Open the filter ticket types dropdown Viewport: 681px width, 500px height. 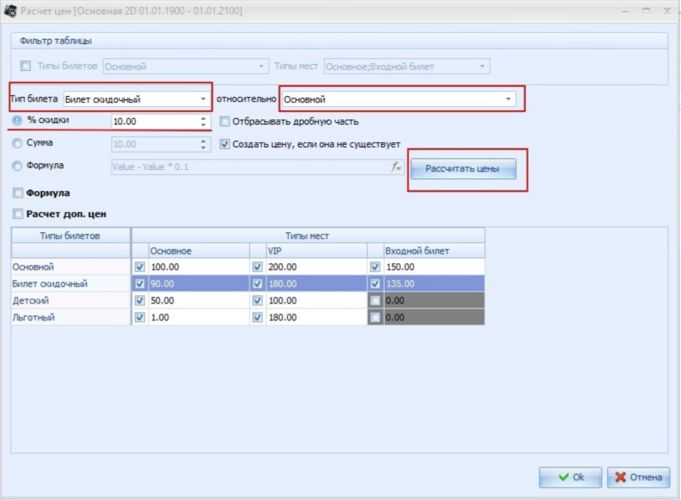click(261, 66)
